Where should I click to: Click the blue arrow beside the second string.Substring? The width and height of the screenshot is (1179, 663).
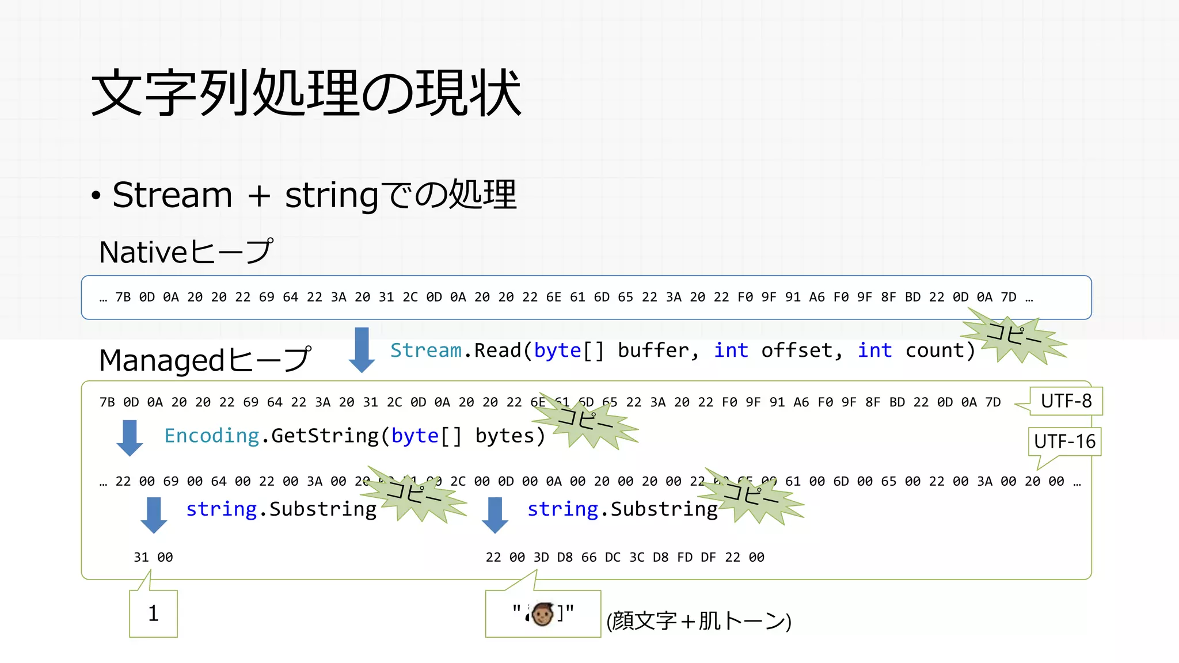tap(495, 515)
